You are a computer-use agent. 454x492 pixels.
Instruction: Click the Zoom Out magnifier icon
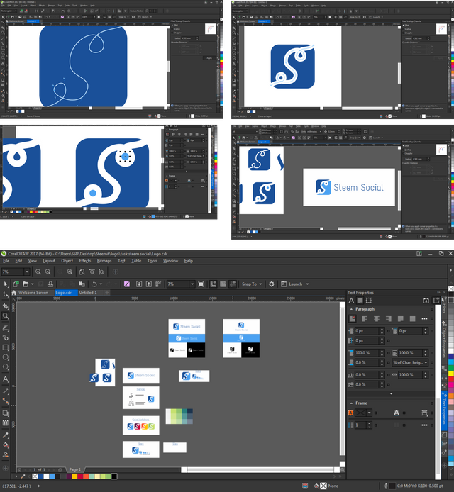pyautogui.click(x=48, y=272)
